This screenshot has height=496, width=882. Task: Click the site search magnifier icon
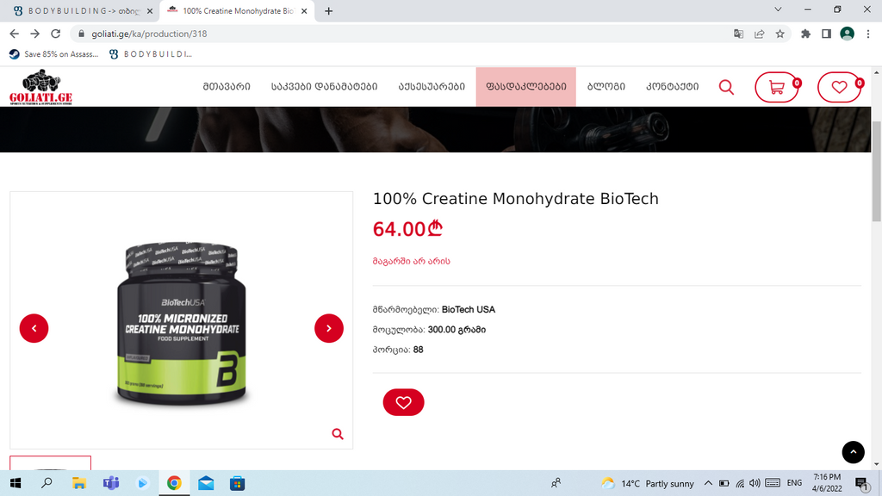pos(726,87)
